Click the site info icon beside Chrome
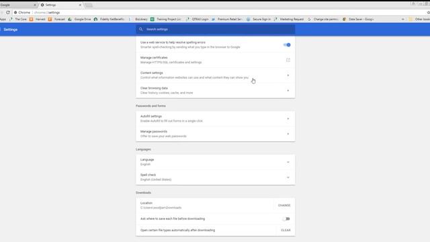 (15, 12)
